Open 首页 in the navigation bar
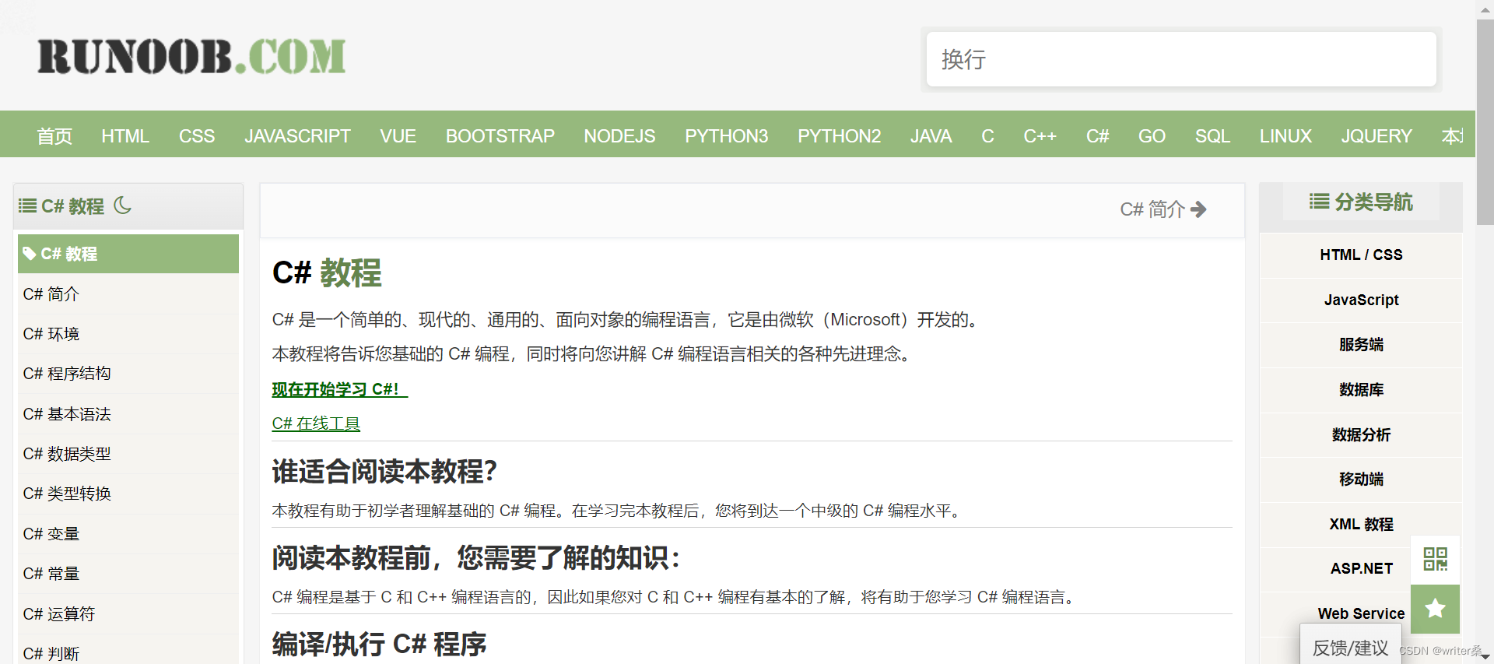This screenshot has width=1494, height=664. tap(54, 136)
